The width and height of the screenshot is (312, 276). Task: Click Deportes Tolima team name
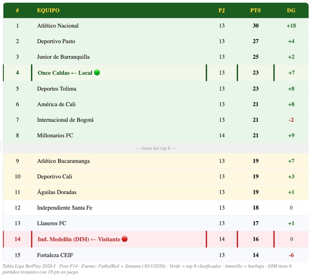pyautogui.click(x=56, y=88)
